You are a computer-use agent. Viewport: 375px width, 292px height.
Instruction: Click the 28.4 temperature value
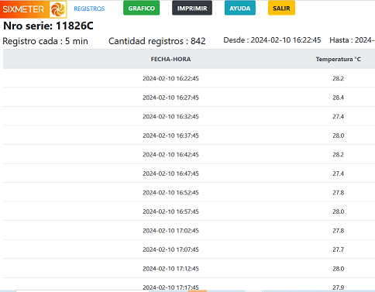[338, 98]
